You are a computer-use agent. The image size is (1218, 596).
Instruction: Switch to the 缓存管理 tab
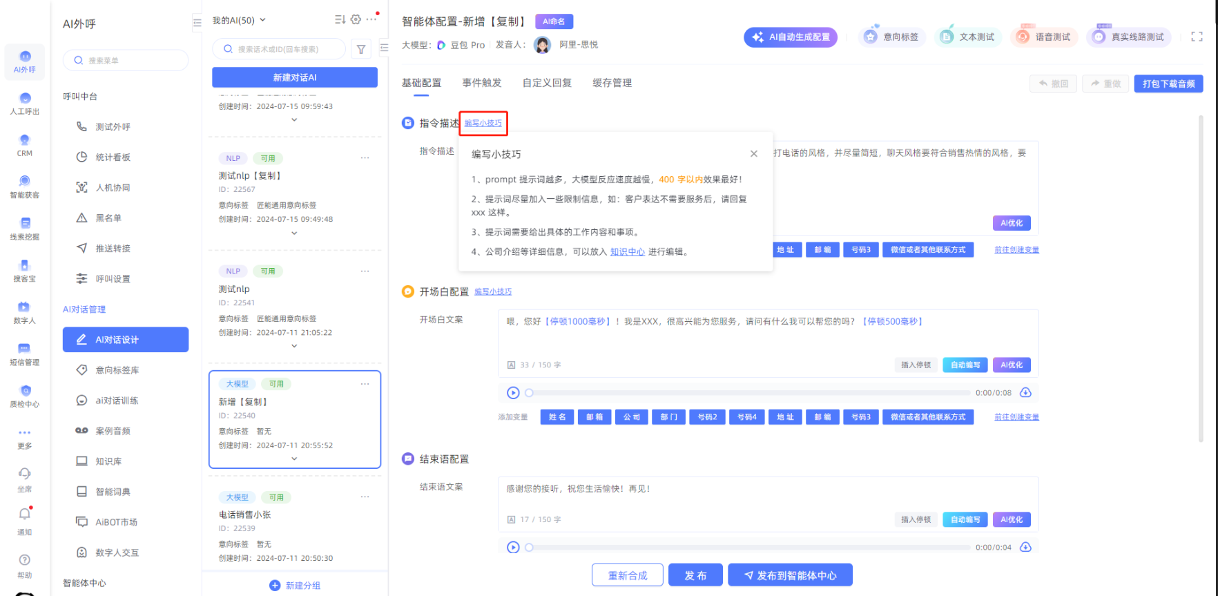[x=612, y=83]
